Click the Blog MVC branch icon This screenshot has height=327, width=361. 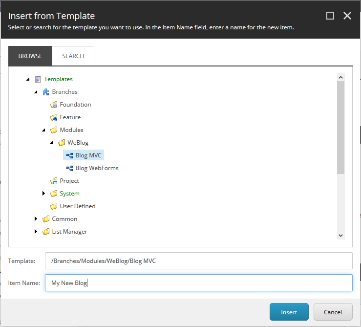tap(69, 155)
